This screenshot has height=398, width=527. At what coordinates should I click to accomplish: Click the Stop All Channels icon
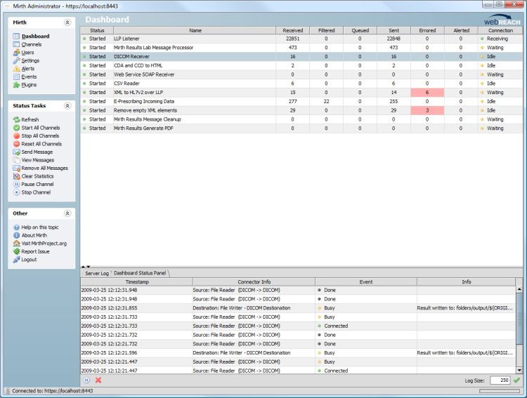pos(16,136)
